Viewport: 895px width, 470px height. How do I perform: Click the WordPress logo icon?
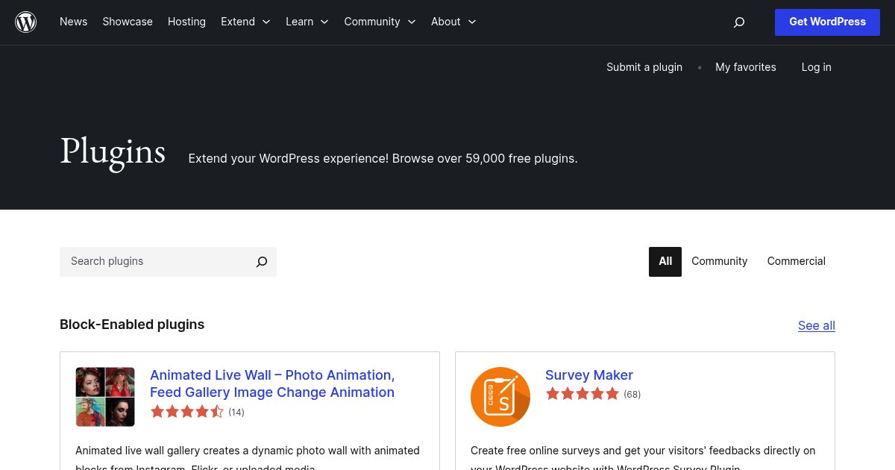pos(26,22)
